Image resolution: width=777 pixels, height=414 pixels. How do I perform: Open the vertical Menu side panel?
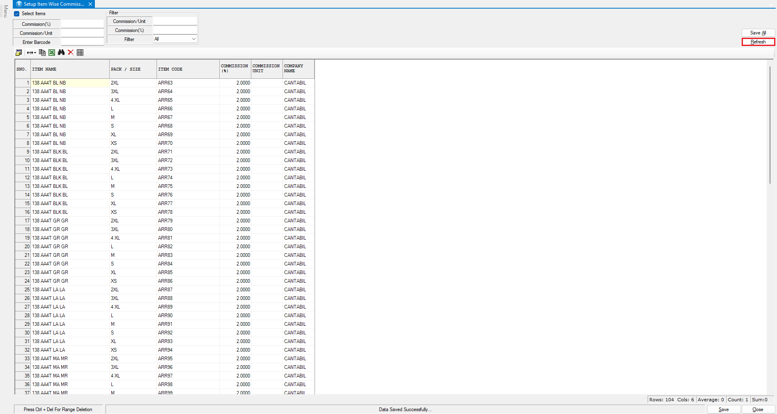pyautogui.click(x=5, y=11)
